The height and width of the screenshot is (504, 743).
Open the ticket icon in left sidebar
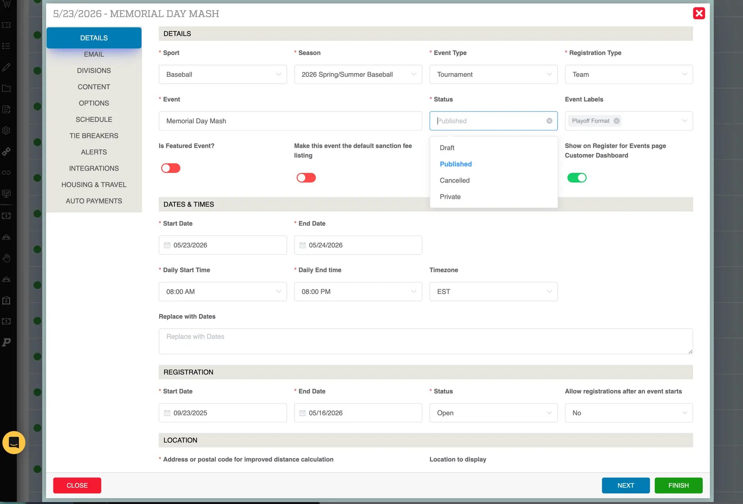tap(6, 25)
